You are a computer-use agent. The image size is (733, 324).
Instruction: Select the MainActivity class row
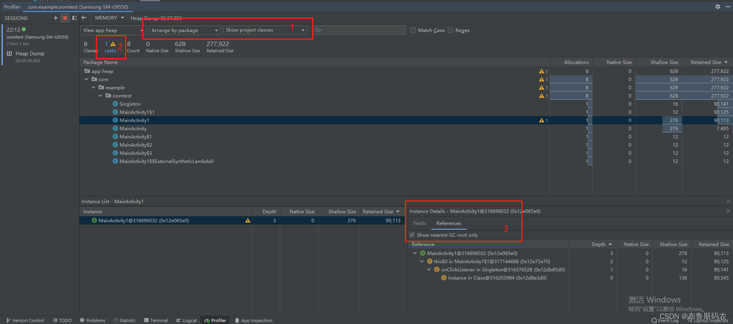pos(406,129)
